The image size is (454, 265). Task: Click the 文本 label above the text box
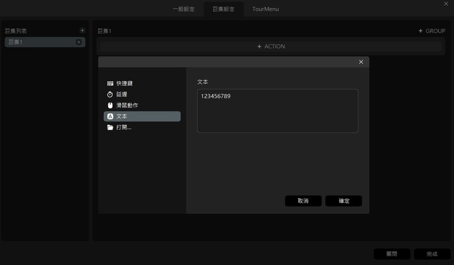pyautogui.click(x=202, y=82)
